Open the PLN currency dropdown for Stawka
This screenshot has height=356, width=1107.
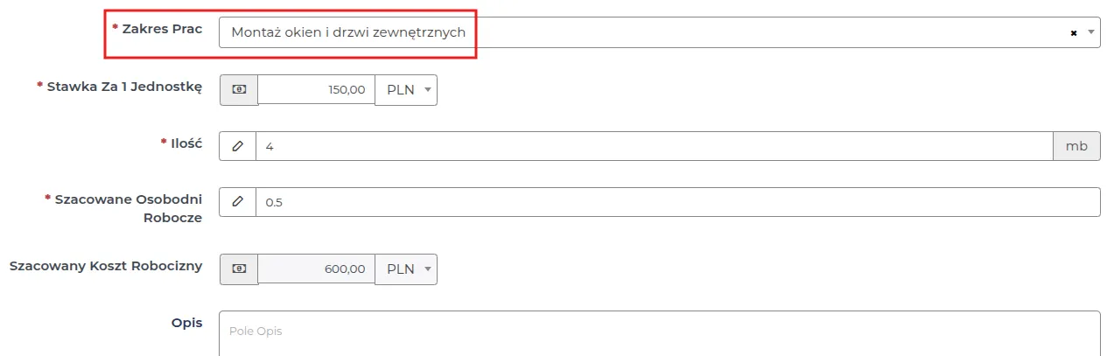tap(406, 89)
